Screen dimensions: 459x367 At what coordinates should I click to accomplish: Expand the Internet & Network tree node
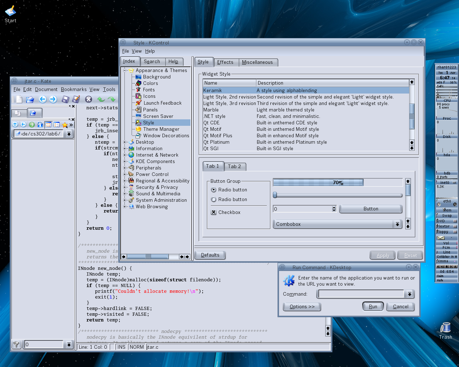tap(125, 155)
